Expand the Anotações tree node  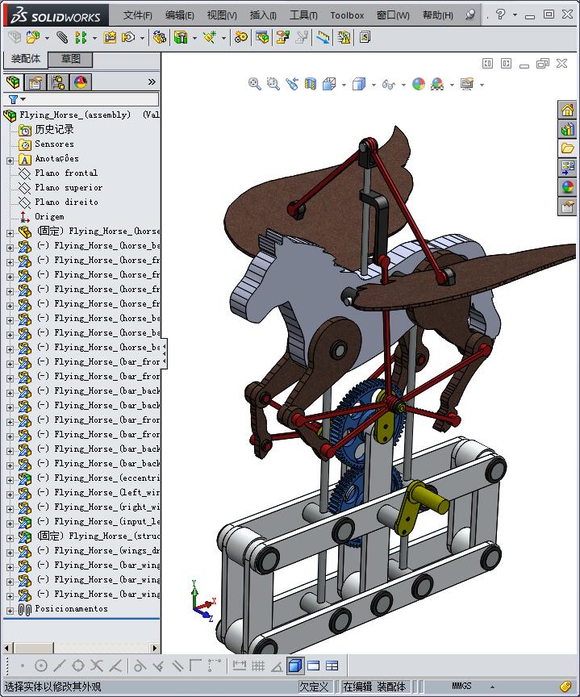tap(10, 159)
